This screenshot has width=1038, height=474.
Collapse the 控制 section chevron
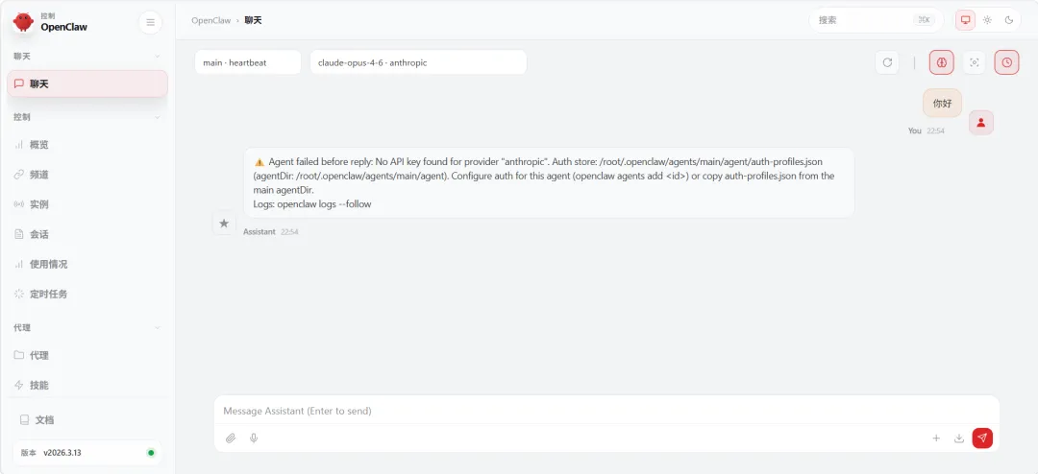point(158,117)
